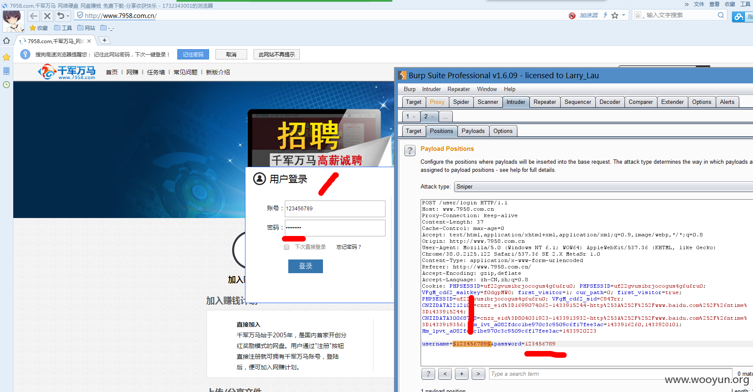Click the Type a search term field
Viewport: 753px width, 392px height.
click(611, 374)
